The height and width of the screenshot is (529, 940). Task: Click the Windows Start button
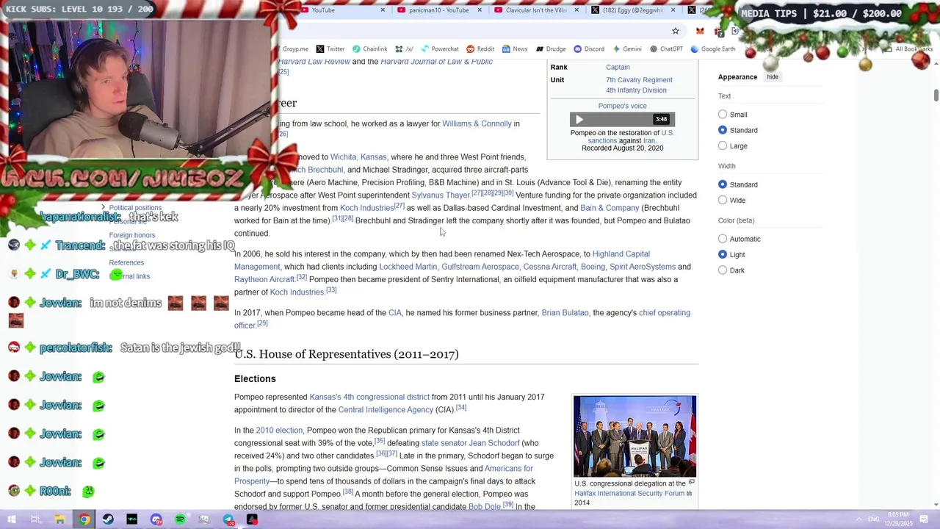pyautogui.click(x=12, y=519)
